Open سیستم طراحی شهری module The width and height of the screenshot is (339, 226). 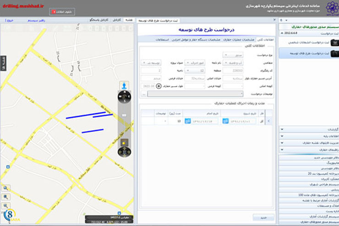click(309, 184)
